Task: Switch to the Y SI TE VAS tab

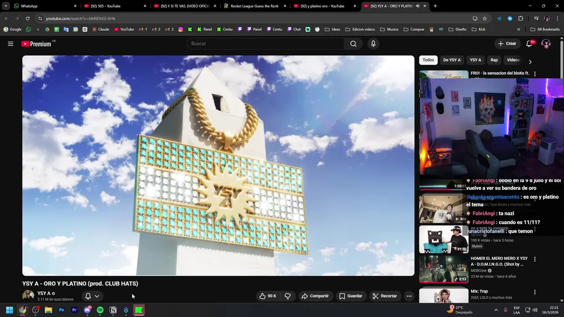Action: [185, 6]
